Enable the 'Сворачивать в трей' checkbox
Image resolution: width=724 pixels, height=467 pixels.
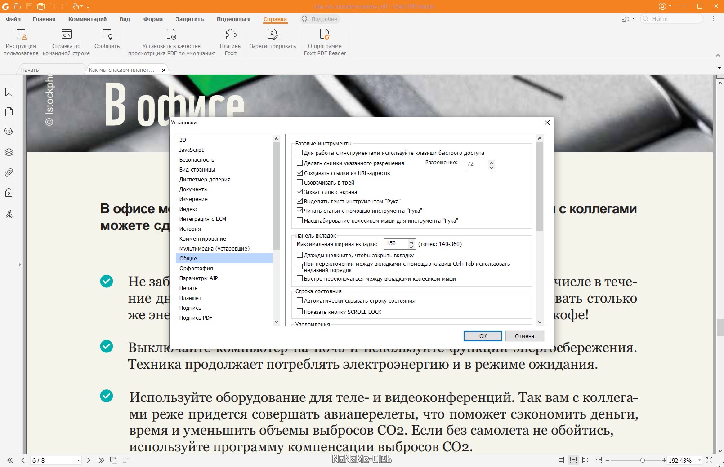[x=300, y=182]
